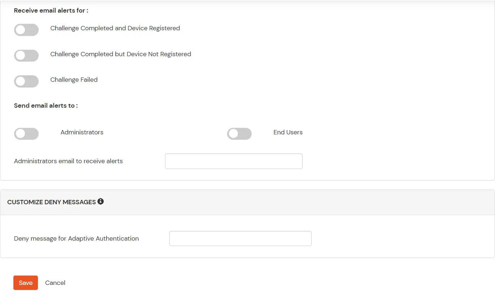Switch on the End Users alert toggle

(x=239, y=134)
